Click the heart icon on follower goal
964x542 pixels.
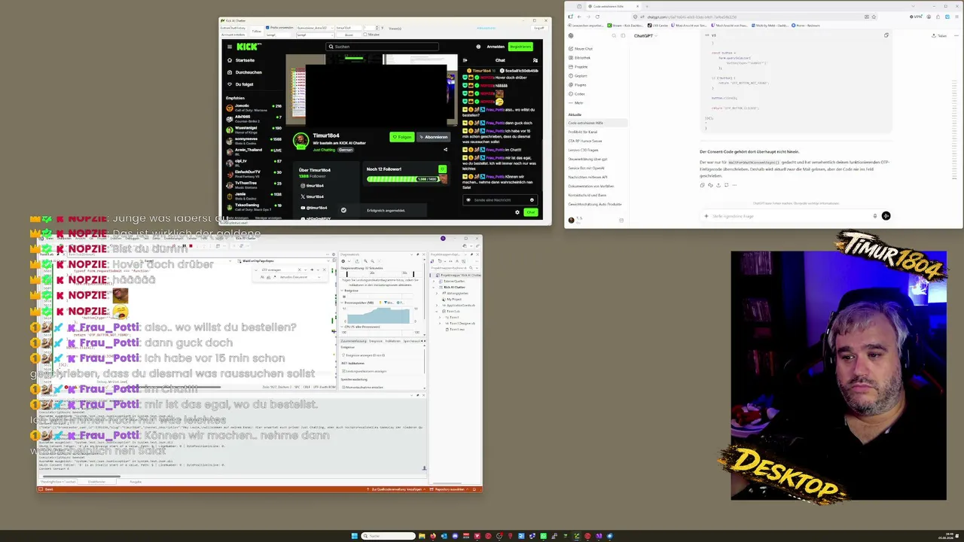[x=442, y=170]
